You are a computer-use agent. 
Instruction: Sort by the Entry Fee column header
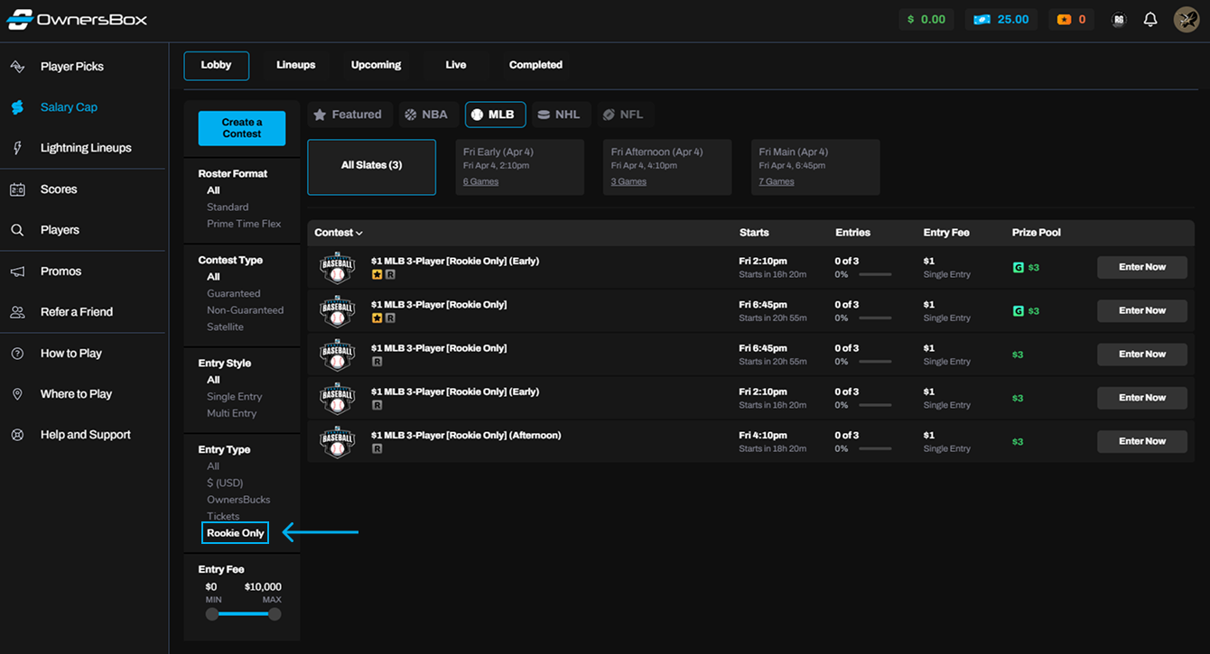(x=946, y=233)
